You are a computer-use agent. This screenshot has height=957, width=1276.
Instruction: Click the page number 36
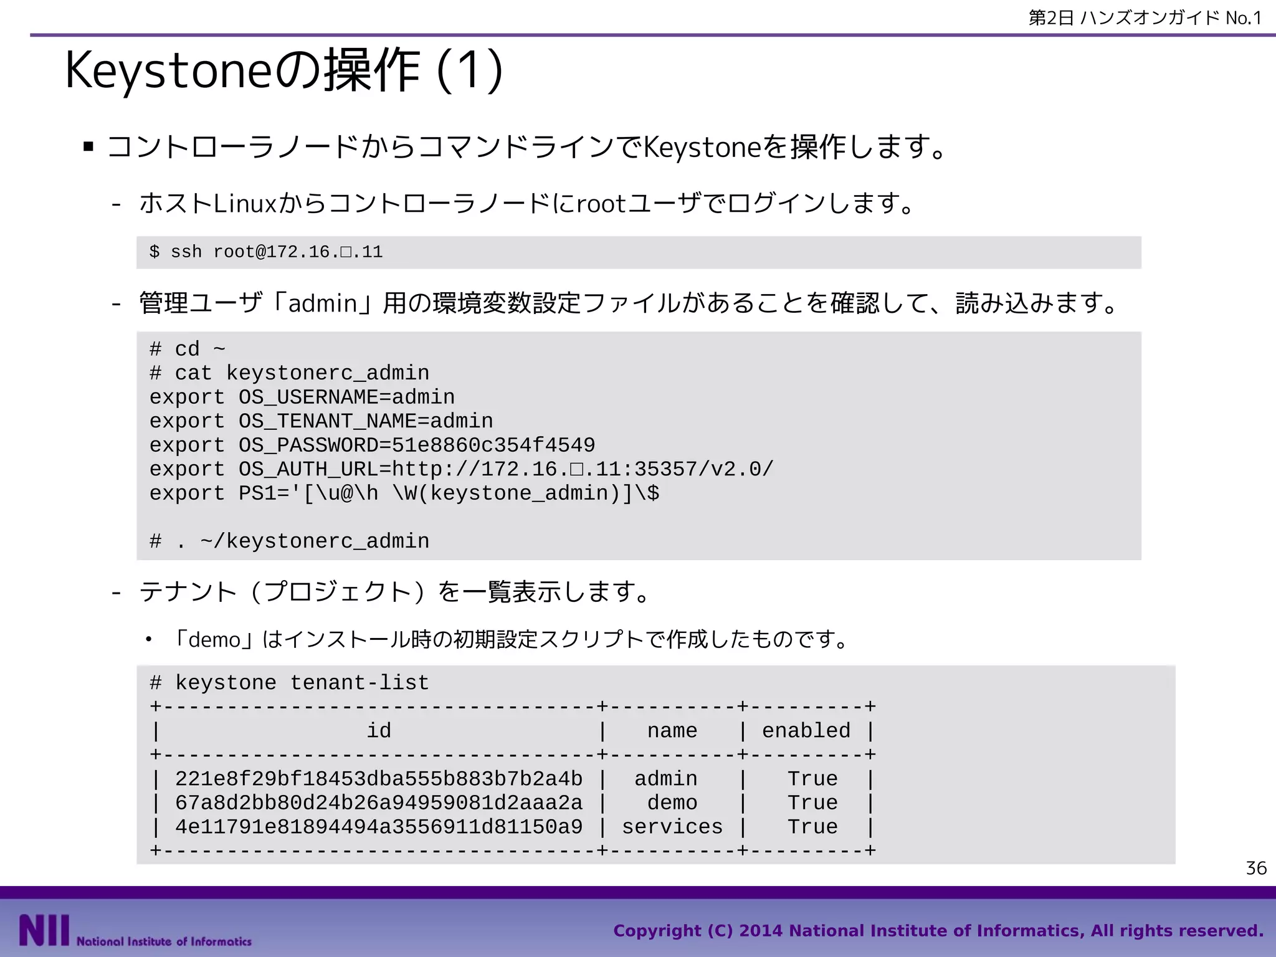1256,868
